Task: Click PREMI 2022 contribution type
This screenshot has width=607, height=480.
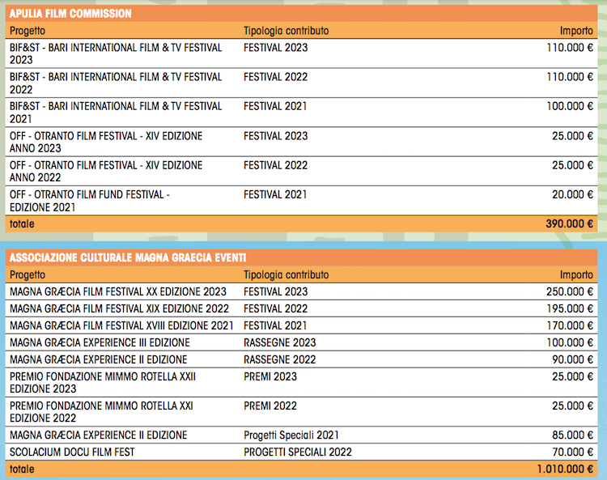Action: (x=270, y=406)
